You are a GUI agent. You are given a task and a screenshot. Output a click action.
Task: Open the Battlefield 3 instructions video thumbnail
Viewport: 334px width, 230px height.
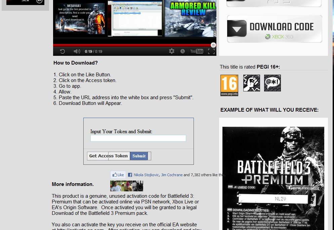(x=80, y=18)
